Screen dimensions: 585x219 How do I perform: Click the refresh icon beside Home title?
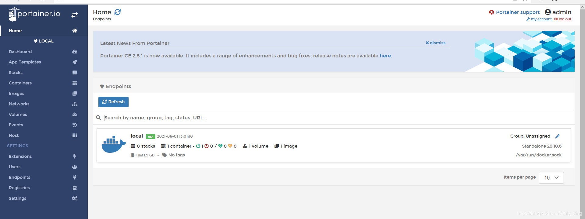118,12
